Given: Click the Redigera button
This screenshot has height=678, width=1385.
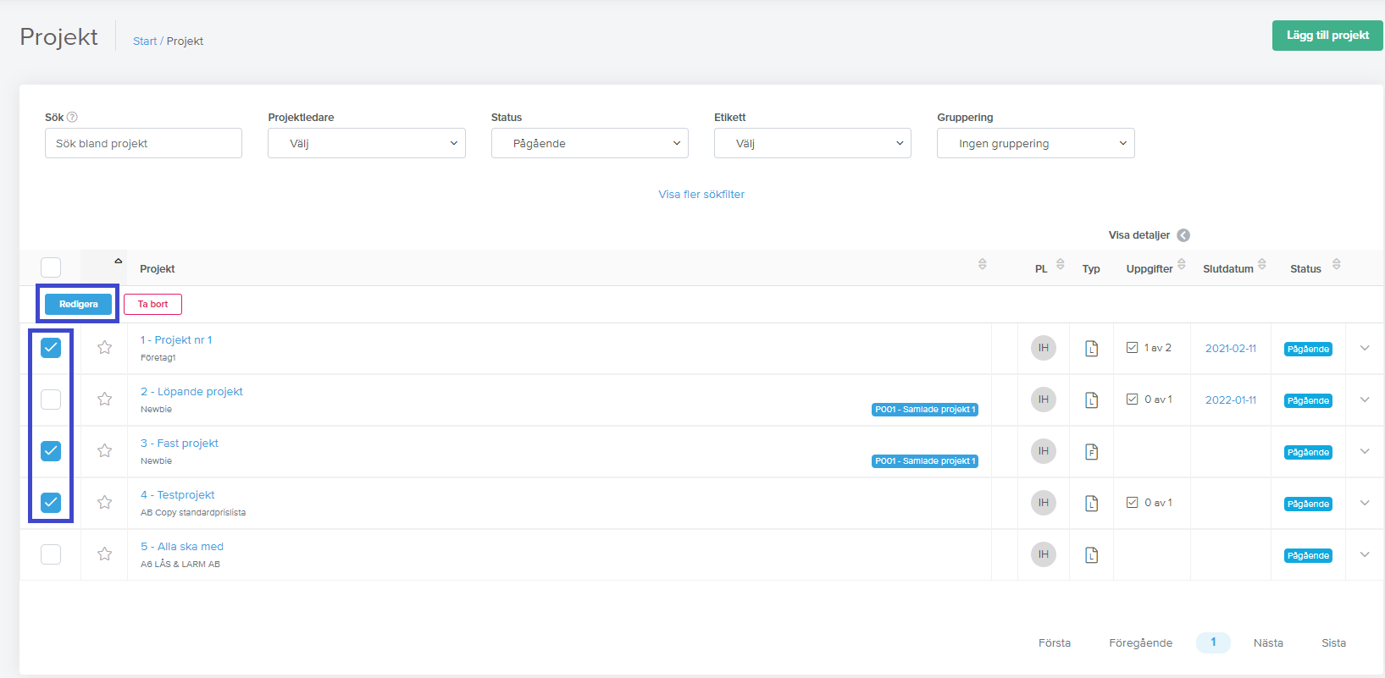Looking at the screenshot, I should [78, 304].
